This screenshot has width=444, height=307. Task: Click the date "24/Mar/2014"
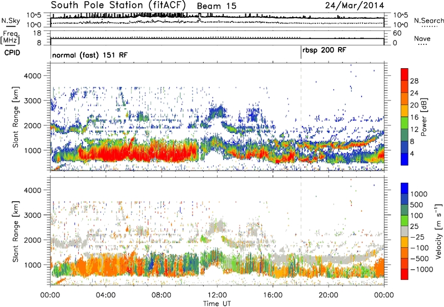click(355, 5)
